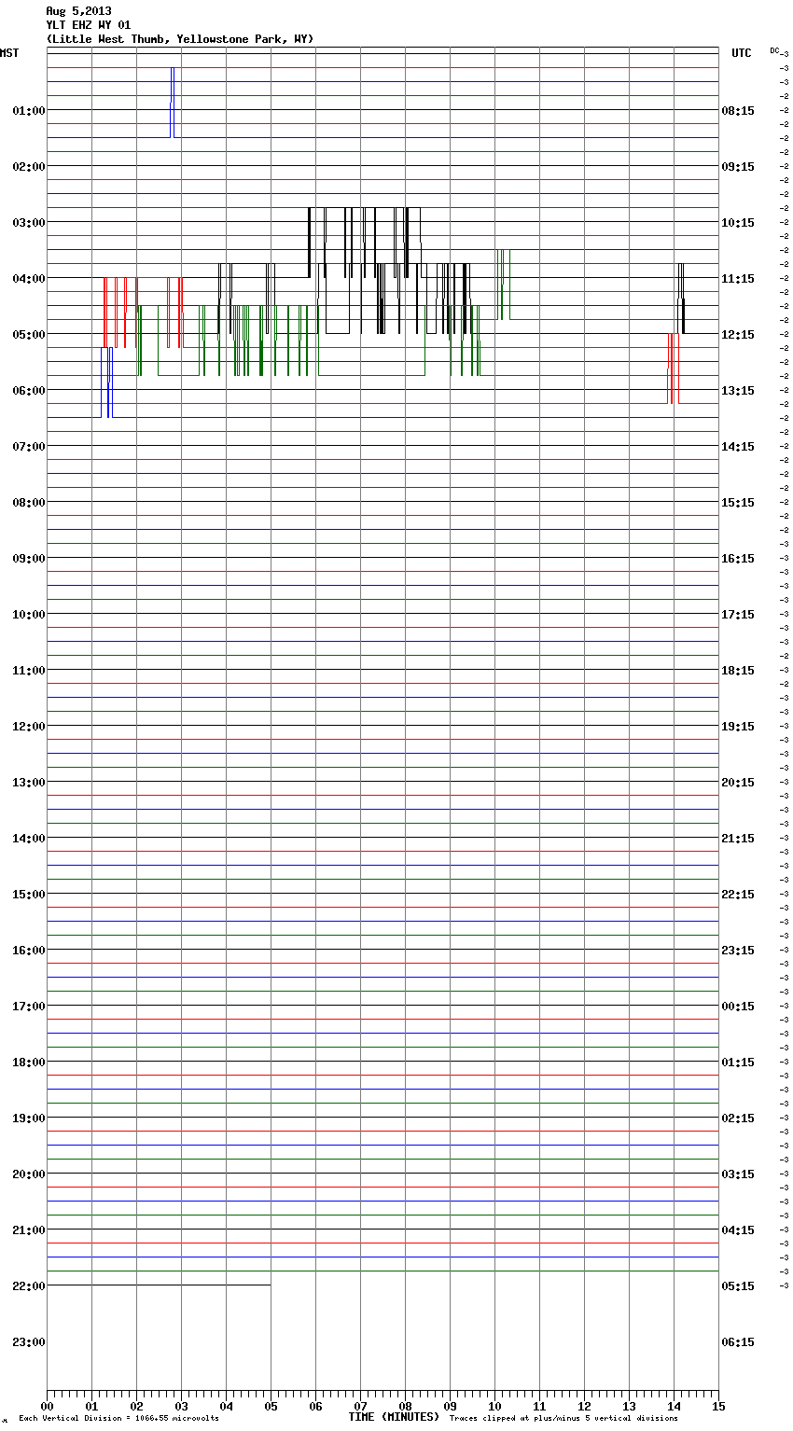
Task: Click the UTC row label '08:15'
Action: click(x=738, y=110)
